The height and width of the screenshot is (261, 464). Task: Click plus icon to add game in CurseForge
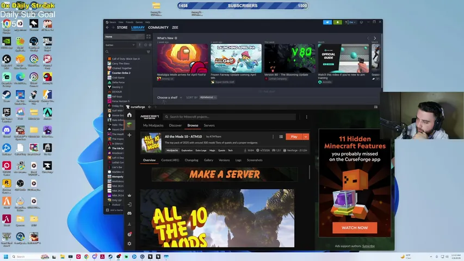pyautogui.click(x=129, y=135)
